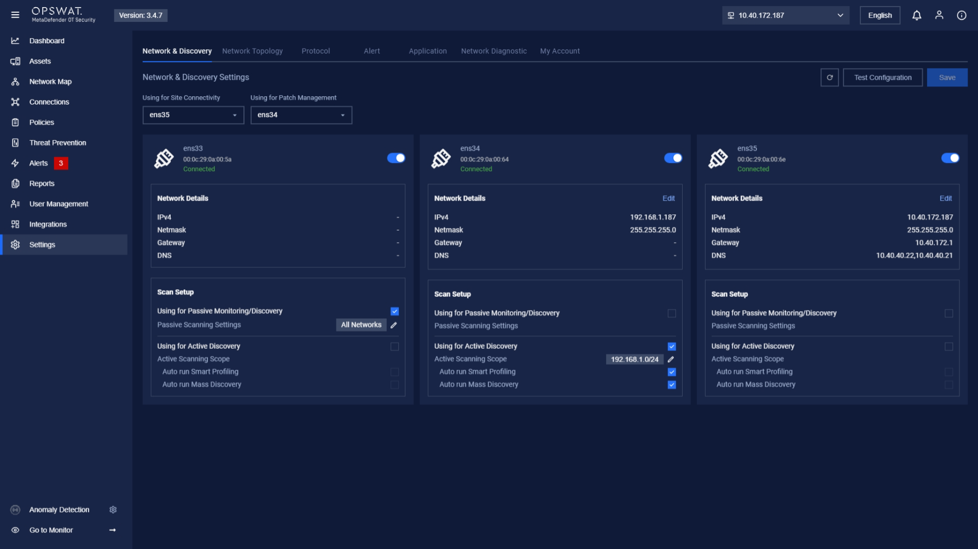Toggle the ens35 interface switch

click(x=950, y=158)
